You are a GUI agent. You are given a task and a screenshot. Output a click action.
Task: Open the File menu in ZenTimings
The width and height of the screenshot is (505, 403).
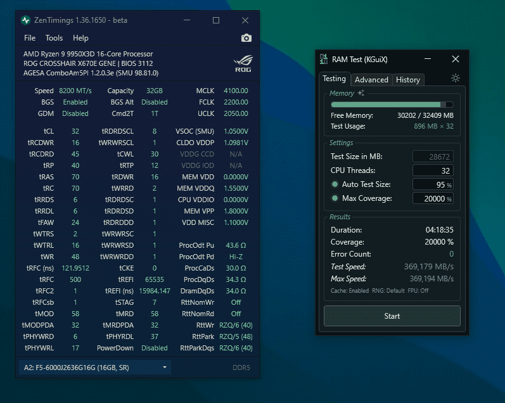(30, 38)
